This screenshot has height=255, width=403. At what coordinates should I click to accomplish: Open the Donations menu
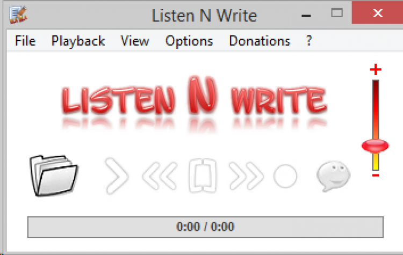tap(260, 41)
